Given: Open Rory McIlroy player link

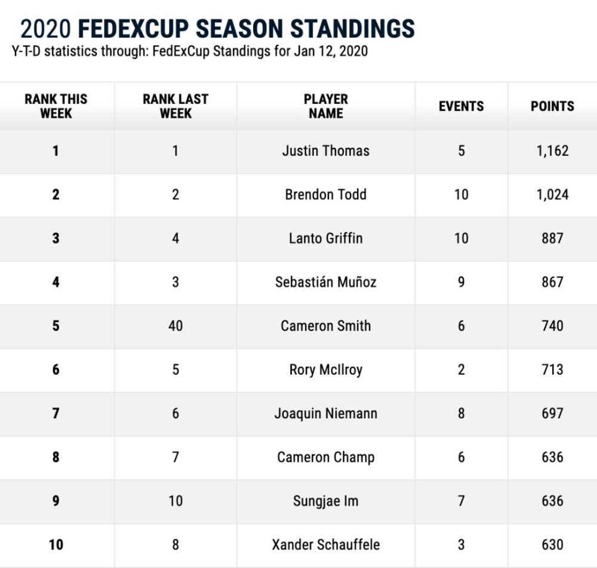Looking at the screenshot, I should click(326, 370).
